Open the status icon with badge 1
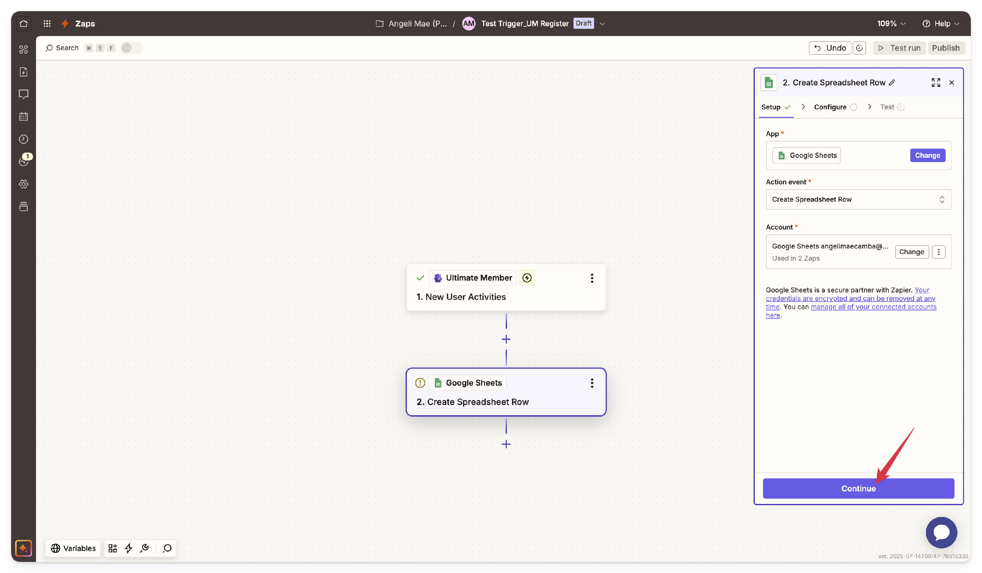The width and height of the screenshot is (982, 573). tap(24, 160)
